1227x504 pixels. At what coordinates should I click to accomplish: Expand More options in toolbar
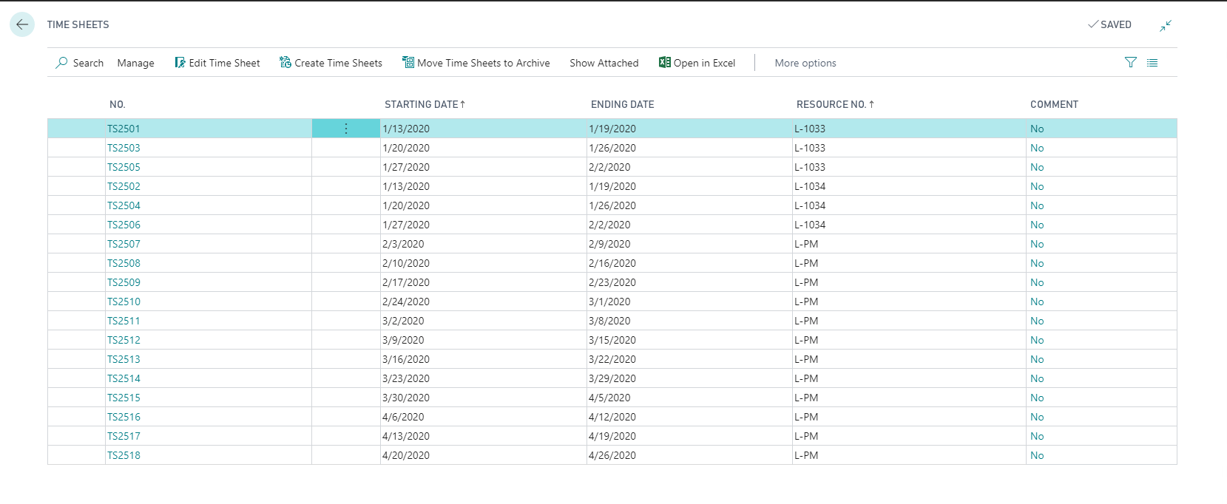click(x=805, y=64)
